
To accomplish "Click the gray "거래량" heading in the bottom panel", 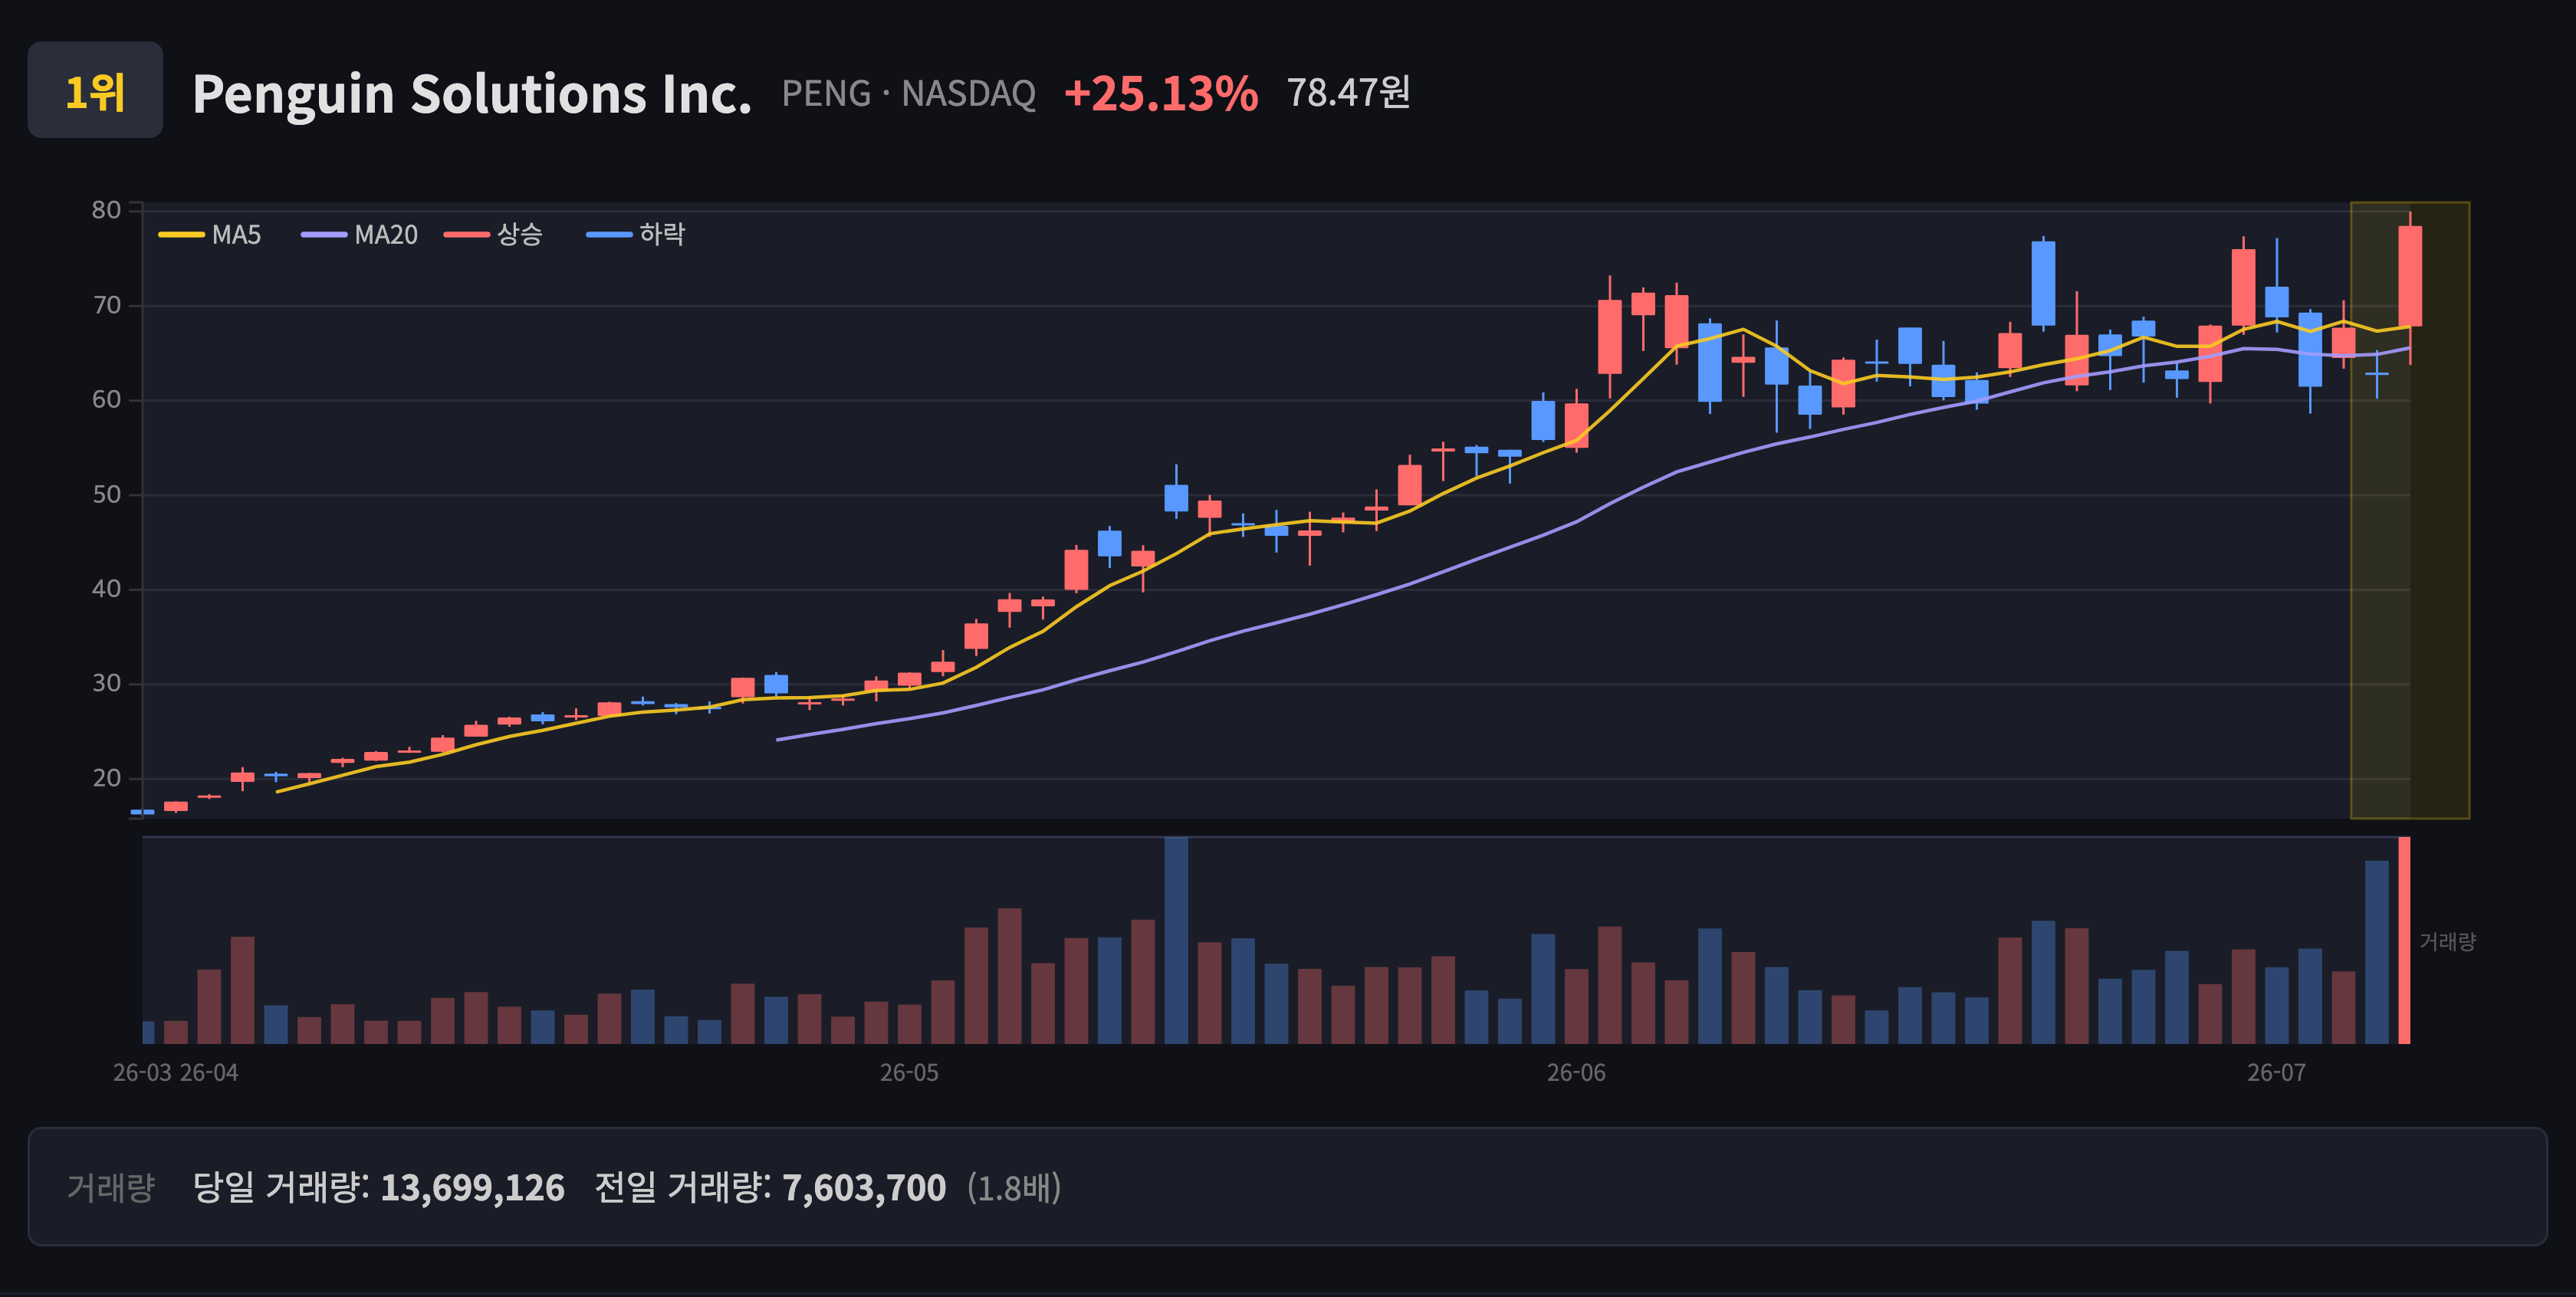I will click(x=111, y=1188).
